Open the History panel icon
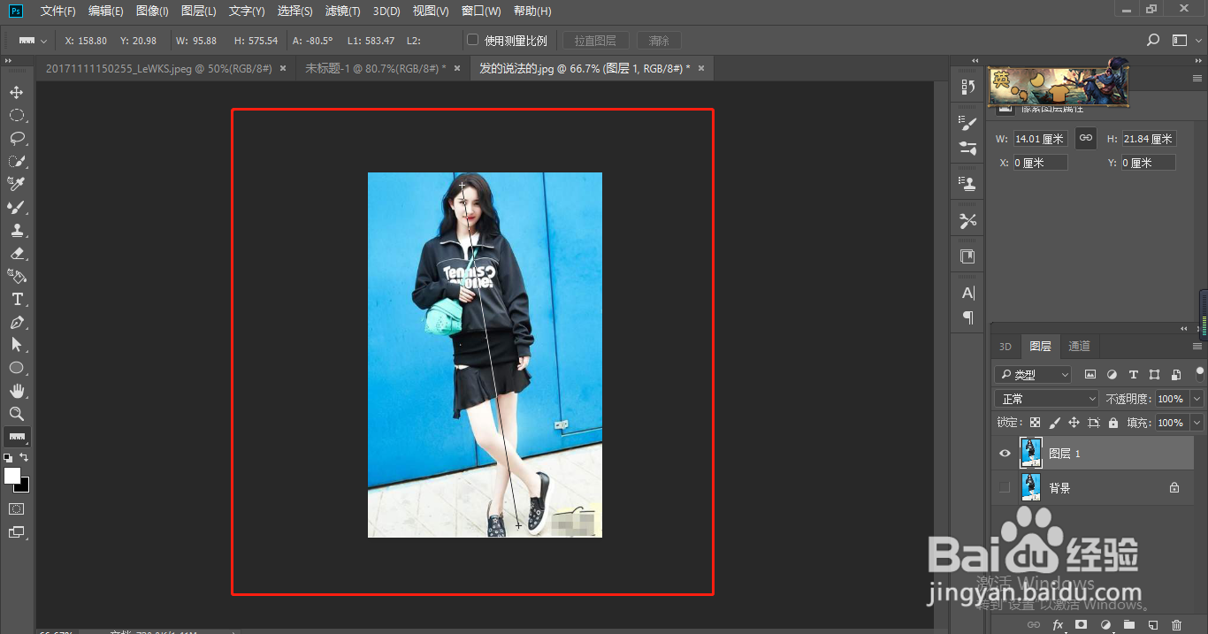 [x=967, y=87]
